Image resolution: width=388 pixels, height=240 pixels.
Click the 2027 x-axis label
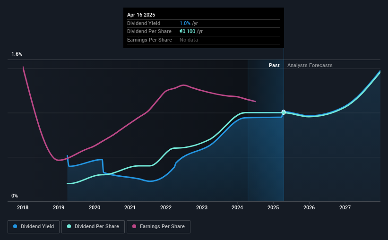coord(345,207)
